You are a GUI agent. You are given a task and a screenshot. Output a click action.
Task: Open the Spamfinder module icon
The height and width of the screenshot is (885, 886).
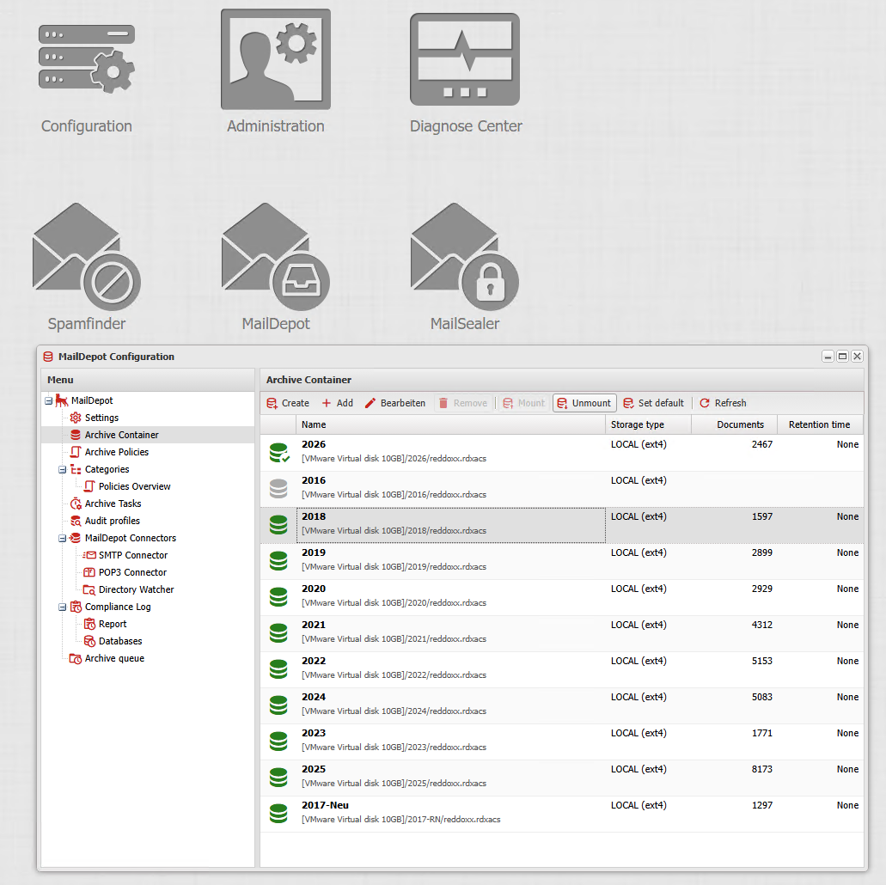click(x=87, y=257)
